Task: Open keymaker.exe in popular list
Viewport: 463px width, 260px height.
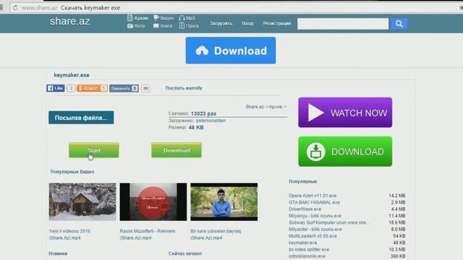Action: pyautogui.click(x=302, y=243)
